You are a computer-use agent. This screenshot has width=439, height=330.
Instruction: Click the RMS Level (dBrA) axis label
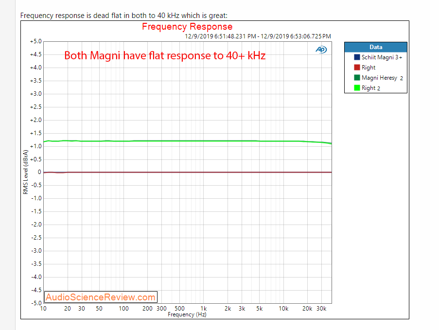[x=26, y=172]
